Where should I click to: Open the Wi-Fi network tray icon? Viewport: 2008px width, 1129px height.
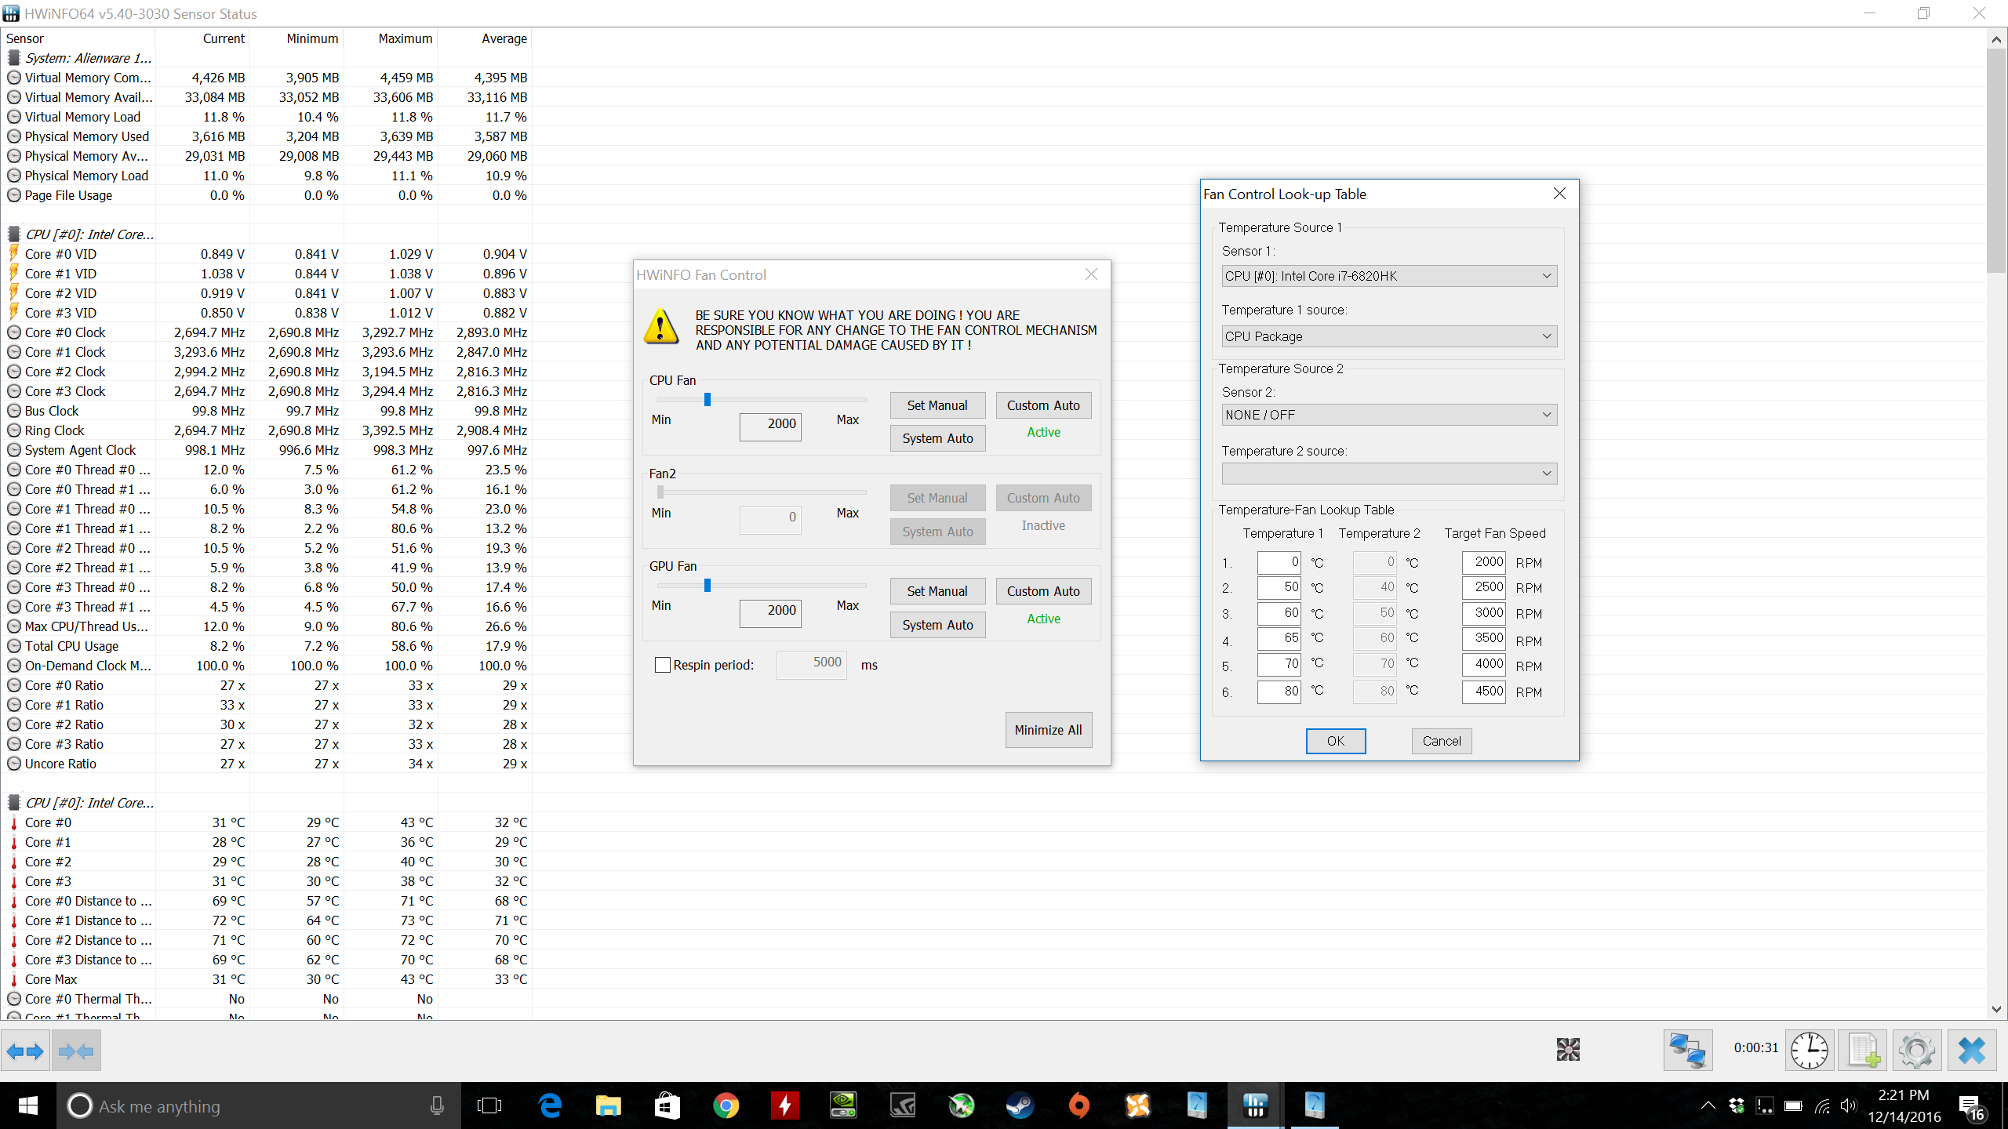[x=1821, y=1106]
